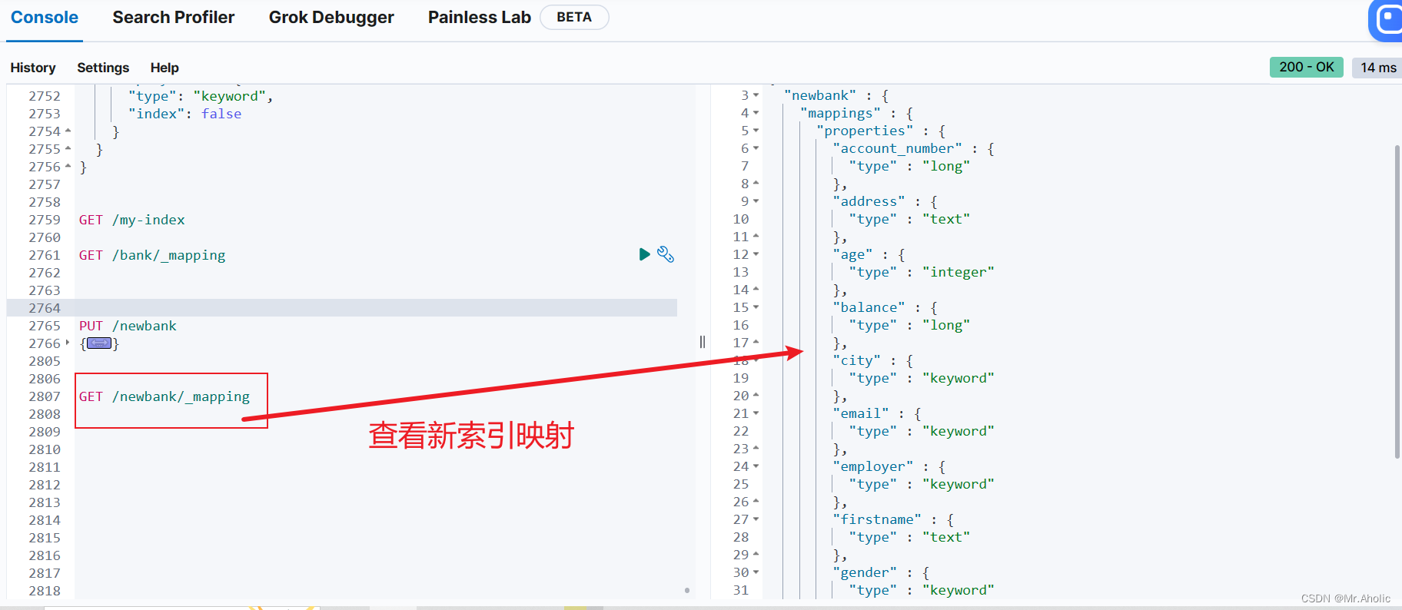This screenshot has height=610, width=1402.
Task: Collapse the "gender" fold on output line 30
Action: (756, 572)
